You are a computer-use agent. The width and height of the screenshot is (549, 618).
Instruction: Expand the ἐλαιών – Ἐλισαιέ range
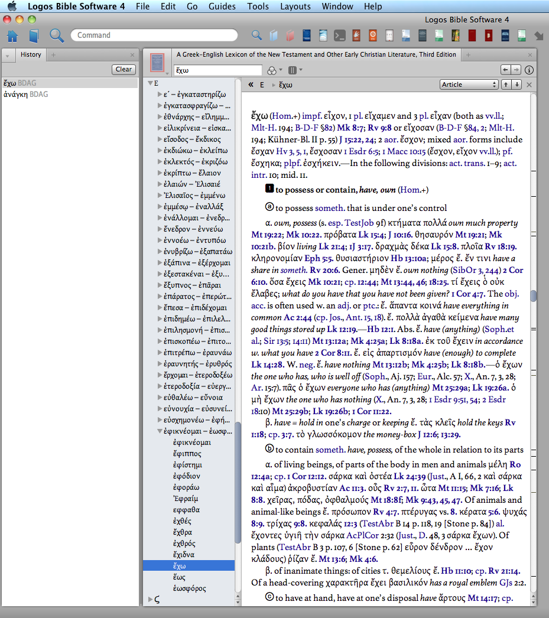point(159,184)
